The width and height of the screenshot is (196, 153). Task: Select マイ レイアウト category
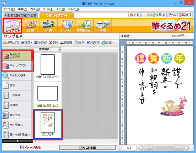pos(17,65)
